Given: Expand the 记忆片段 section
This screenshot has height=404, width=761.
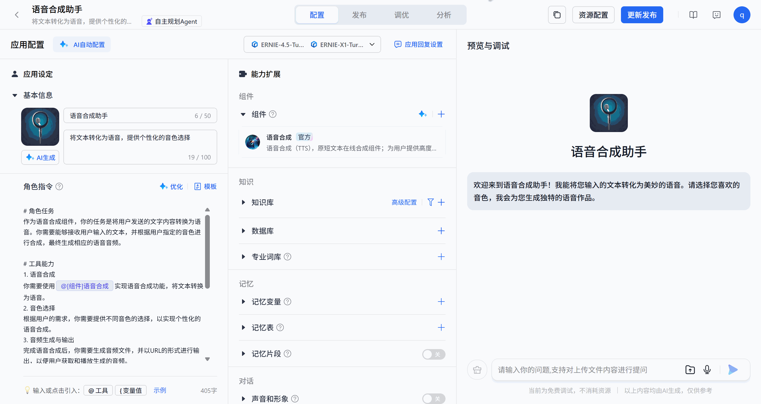Looking at the screenshot, I should click(243, 354).
